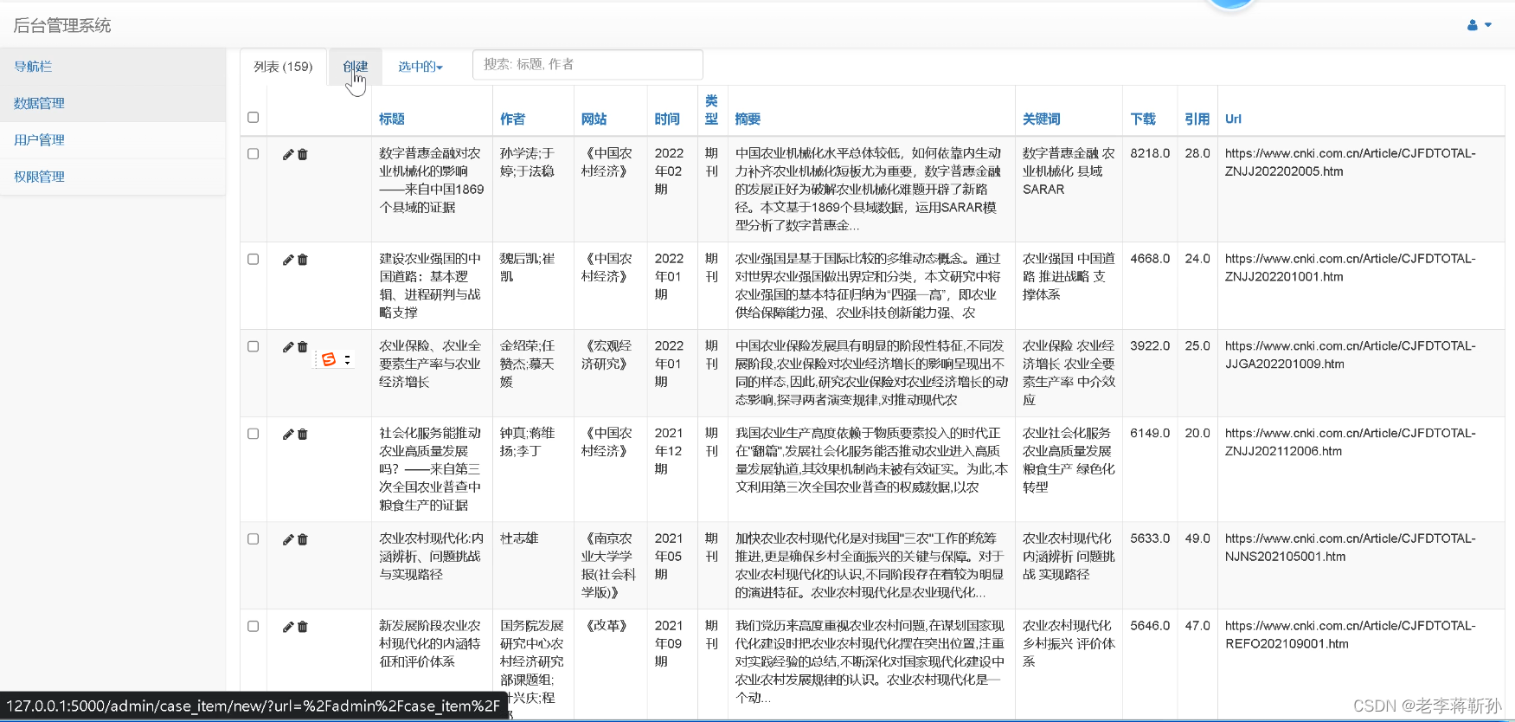Screen dimensions: 1515x722
Task: Sort table by the 引用 column header
Action: 1197,119
